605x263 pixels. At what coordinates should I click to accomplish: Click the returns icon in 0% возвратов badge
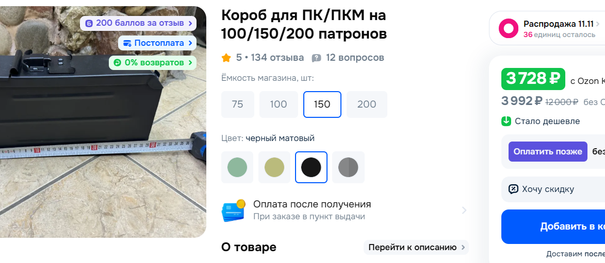[x=117, y=62]
